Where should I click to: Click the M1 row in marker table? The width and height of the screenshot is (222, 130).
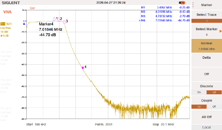[165, 7]
